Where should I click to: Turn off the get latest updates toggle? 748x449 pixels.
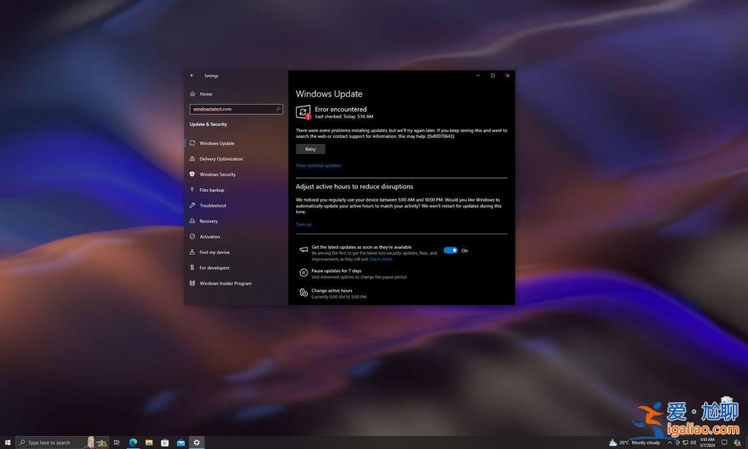(x=451, y=250)
